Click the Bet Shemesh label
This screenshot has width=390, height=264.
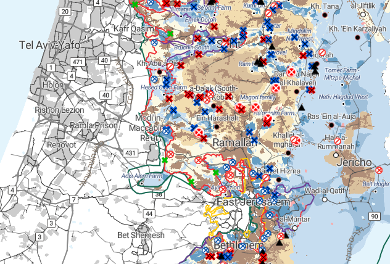[x=141, y=235]
